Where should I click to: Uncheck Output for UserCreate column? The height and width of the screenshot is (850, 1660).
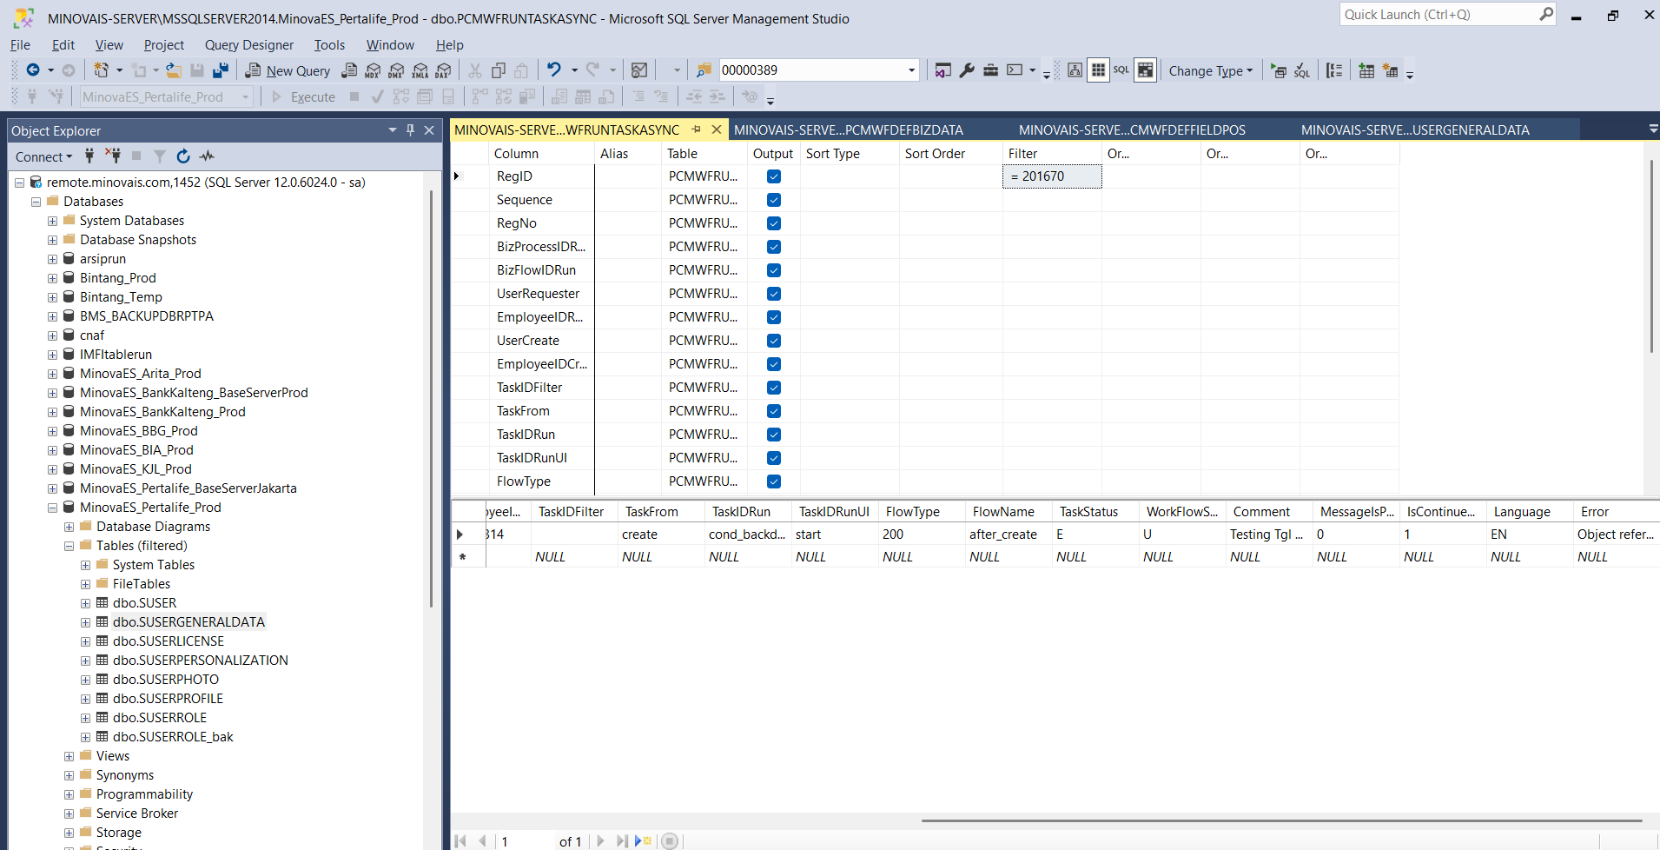click(774, 341)
